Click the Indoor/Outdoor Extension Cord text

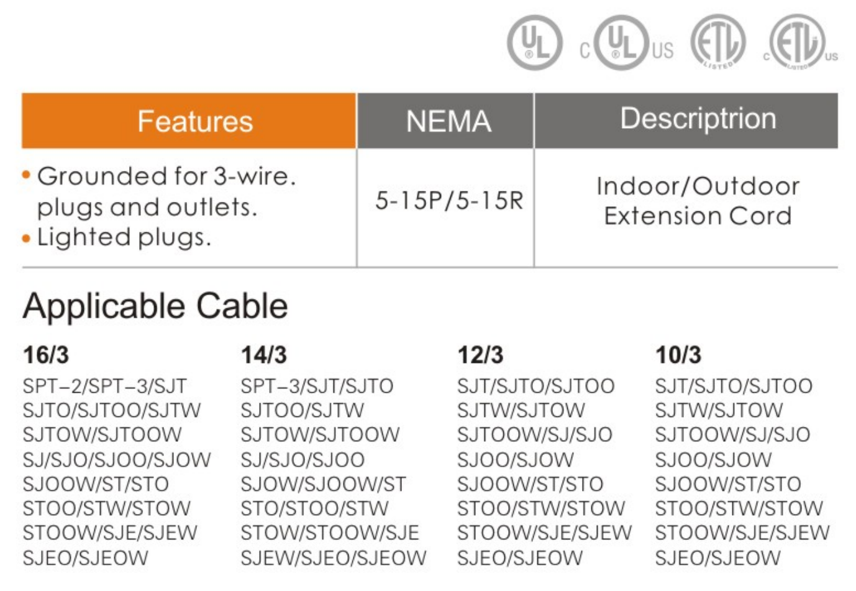pos(698,201)
